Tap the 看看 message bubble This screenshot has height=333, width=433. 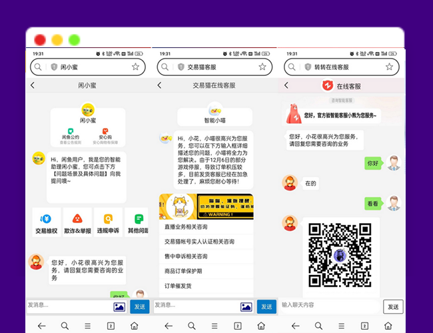tap(373, 204)
